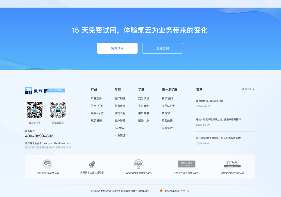
Task: Open the 隐私政策 page
Action: tap(167, 121)
